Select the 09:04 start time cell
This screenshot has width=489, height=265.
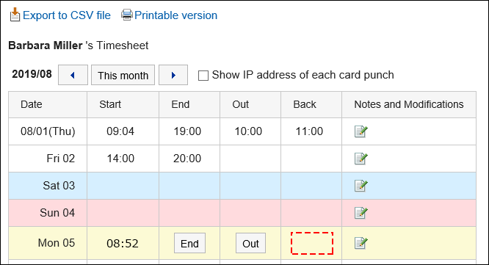point(120,131)
